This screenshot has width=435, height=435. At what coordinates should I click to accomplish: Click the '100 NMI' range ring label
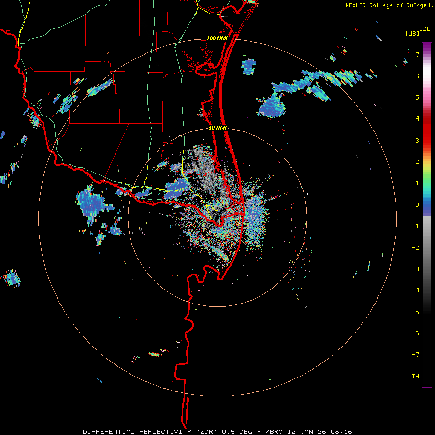(x=217, y=38)
